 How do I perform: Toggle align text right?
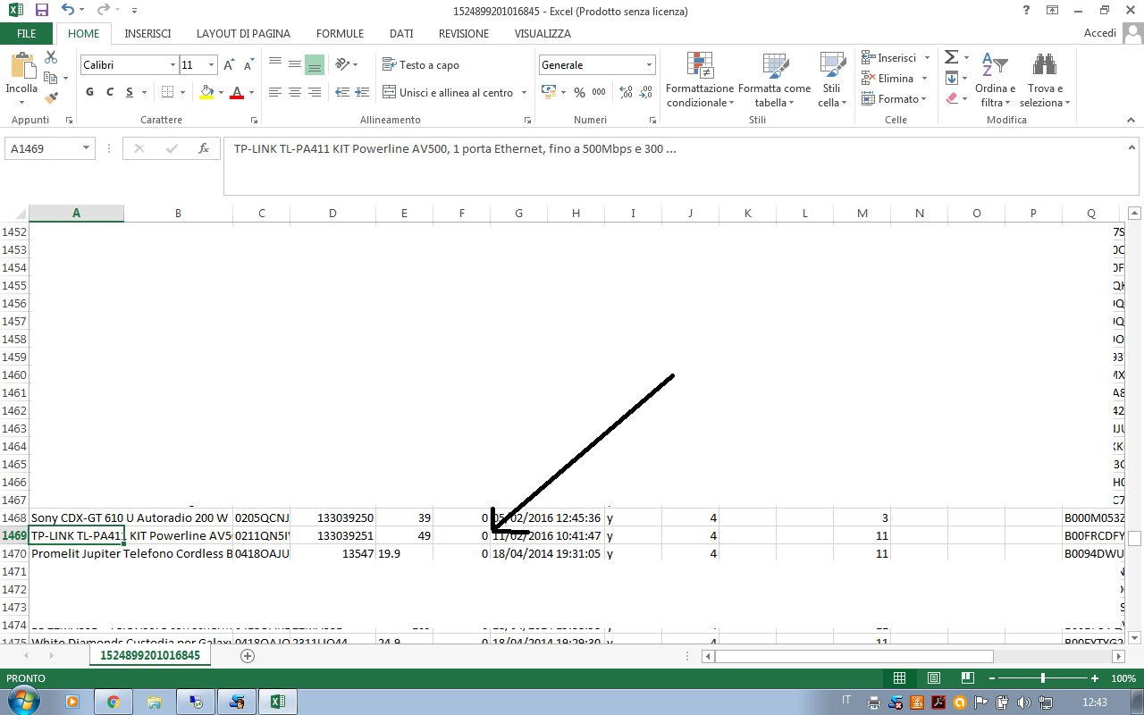point(314,92)
